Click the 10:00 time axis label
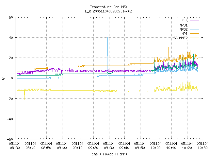The height and width of the screenshot is (157, 209). tap(155, 146)
